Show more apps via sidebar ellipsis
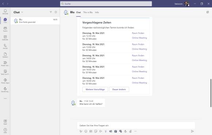This screenshot has height=135, width=212. click(x=5, y=99)
